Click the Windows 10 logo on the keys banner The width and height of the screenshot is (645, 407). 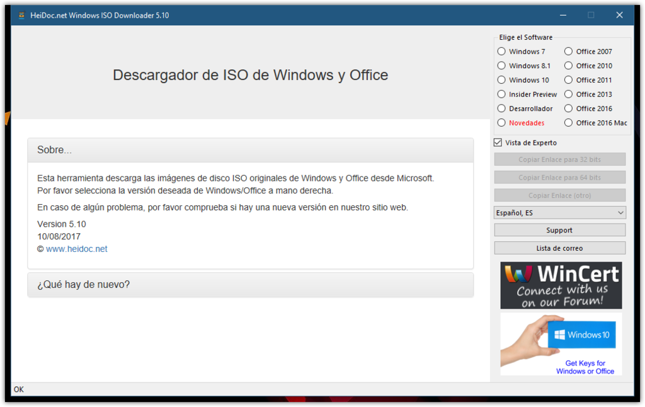coord(581,334)
